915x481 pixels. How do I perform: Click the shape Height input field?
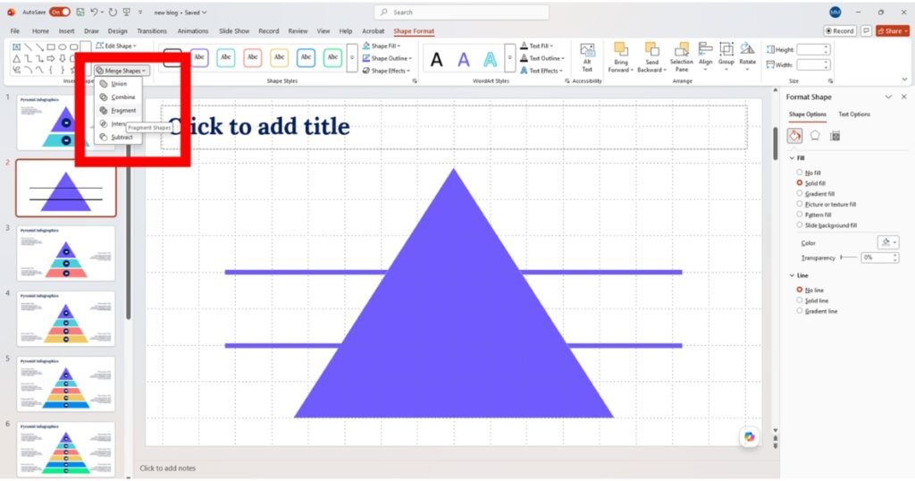tap(813, 49)
